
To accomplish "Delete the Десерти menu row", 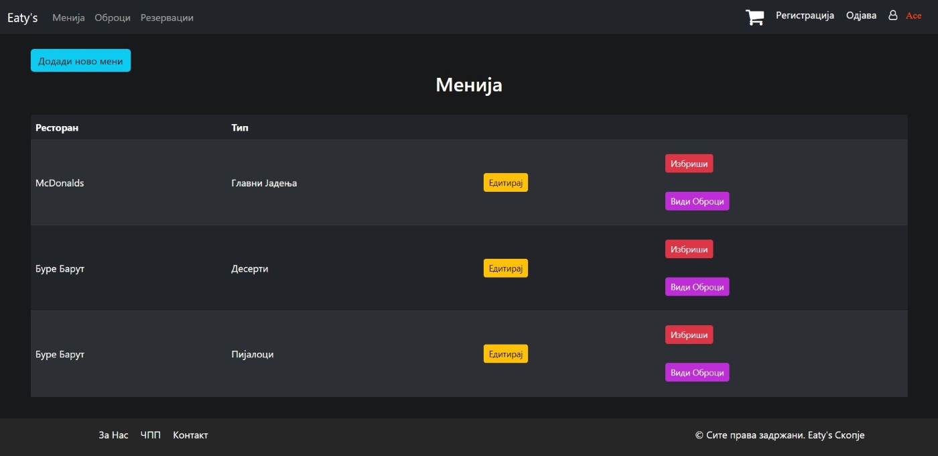I will [689, 249].
